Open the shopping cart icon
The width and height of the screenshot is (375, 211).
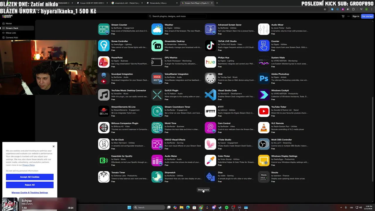click(343, 16)
